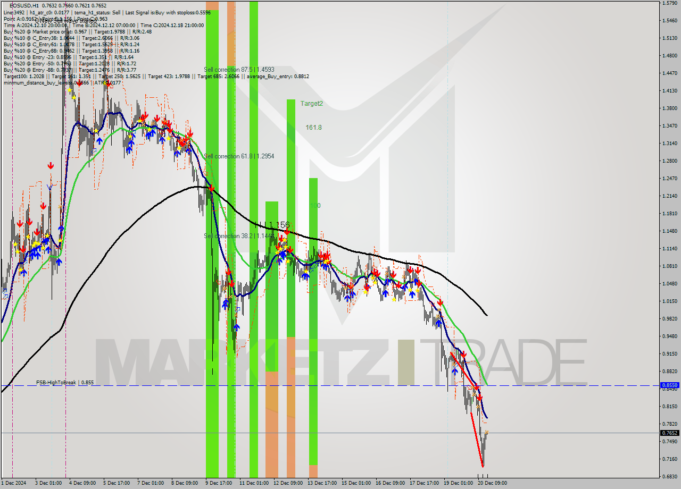The width and height of the screenshot is (681, 489).
Task: Click the 1.0810 price axis value
Action: click(669, 266)
